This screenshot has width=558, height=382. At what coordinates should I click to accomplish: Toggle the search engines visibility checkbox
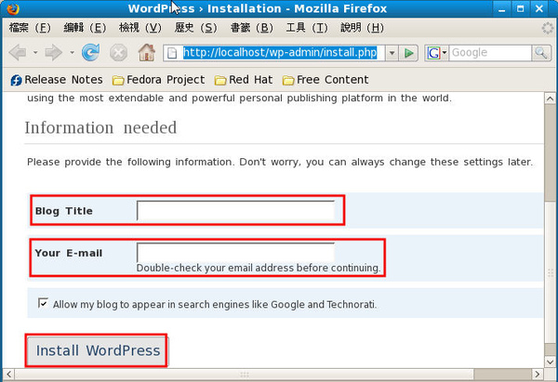pos(43,303)
